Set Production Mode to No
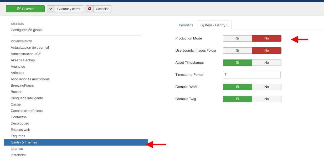Image resolution: width=324 pixels, height=159 pixels. point(267,38)
